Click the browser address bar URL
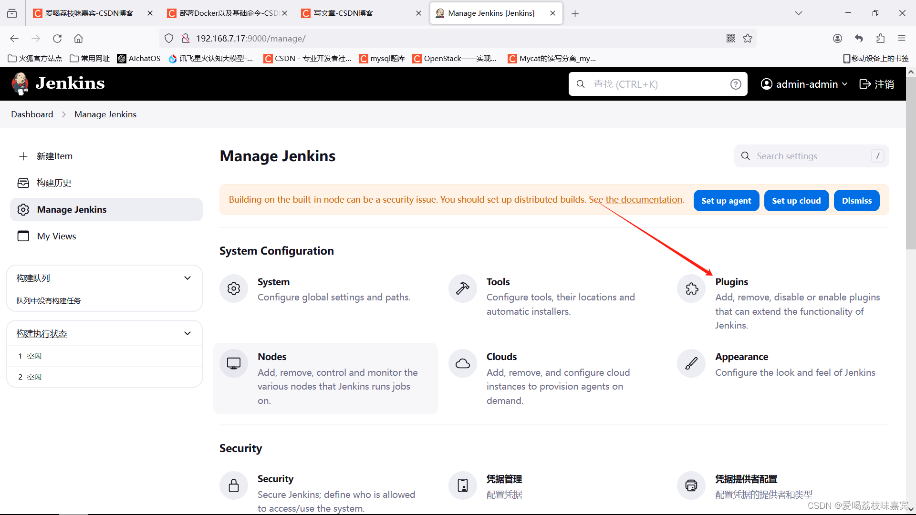Image resolution: width=916 pixels, height=515 pixels. point(250,39)
